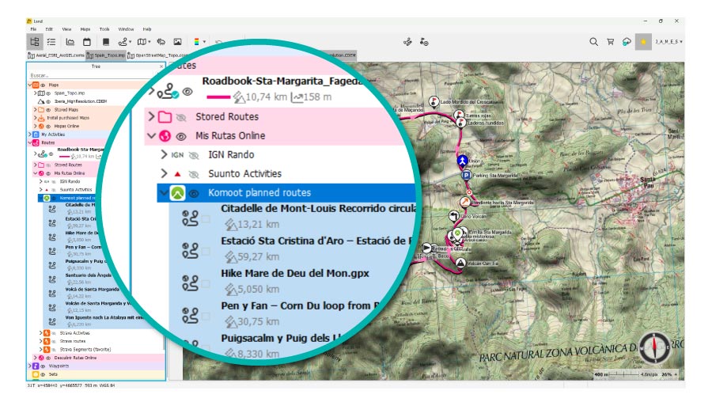Open the Edit menu

pyautogui.click(x=49, y=29)
